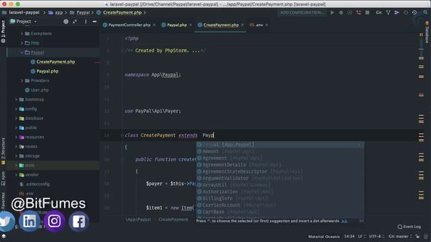Collapse the Paypal folder

[x=22, y=52]
